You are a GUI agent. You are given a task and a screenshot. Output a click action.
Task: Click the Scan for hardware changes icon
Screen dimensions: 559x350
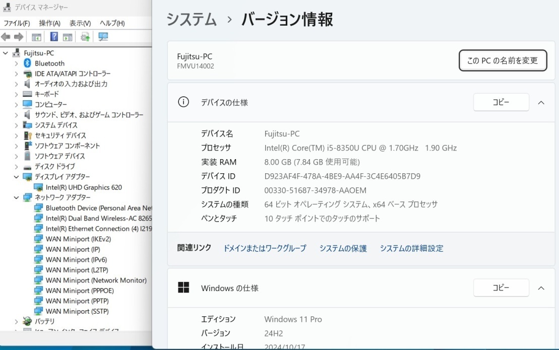pyautogui.click(x=103, y=37)
